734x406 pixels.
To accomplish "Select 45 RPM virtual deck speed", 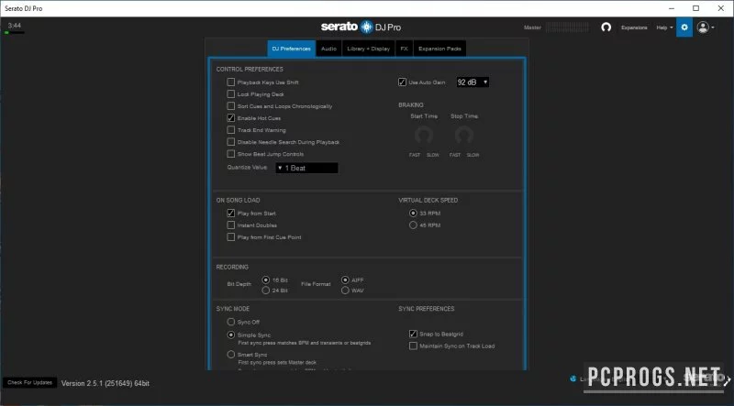I will [413, 225].
